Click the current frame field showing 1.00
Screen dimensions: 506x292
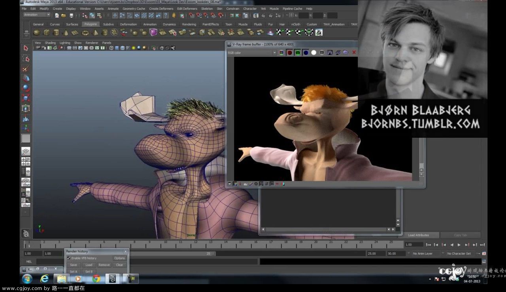click(x=413, y=245)
